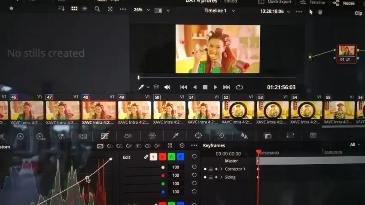Image resolution: width=365 pixels, height=205 pixels.
Task: Select clip 46 thumbnail
Action: (x=27, y=110)
